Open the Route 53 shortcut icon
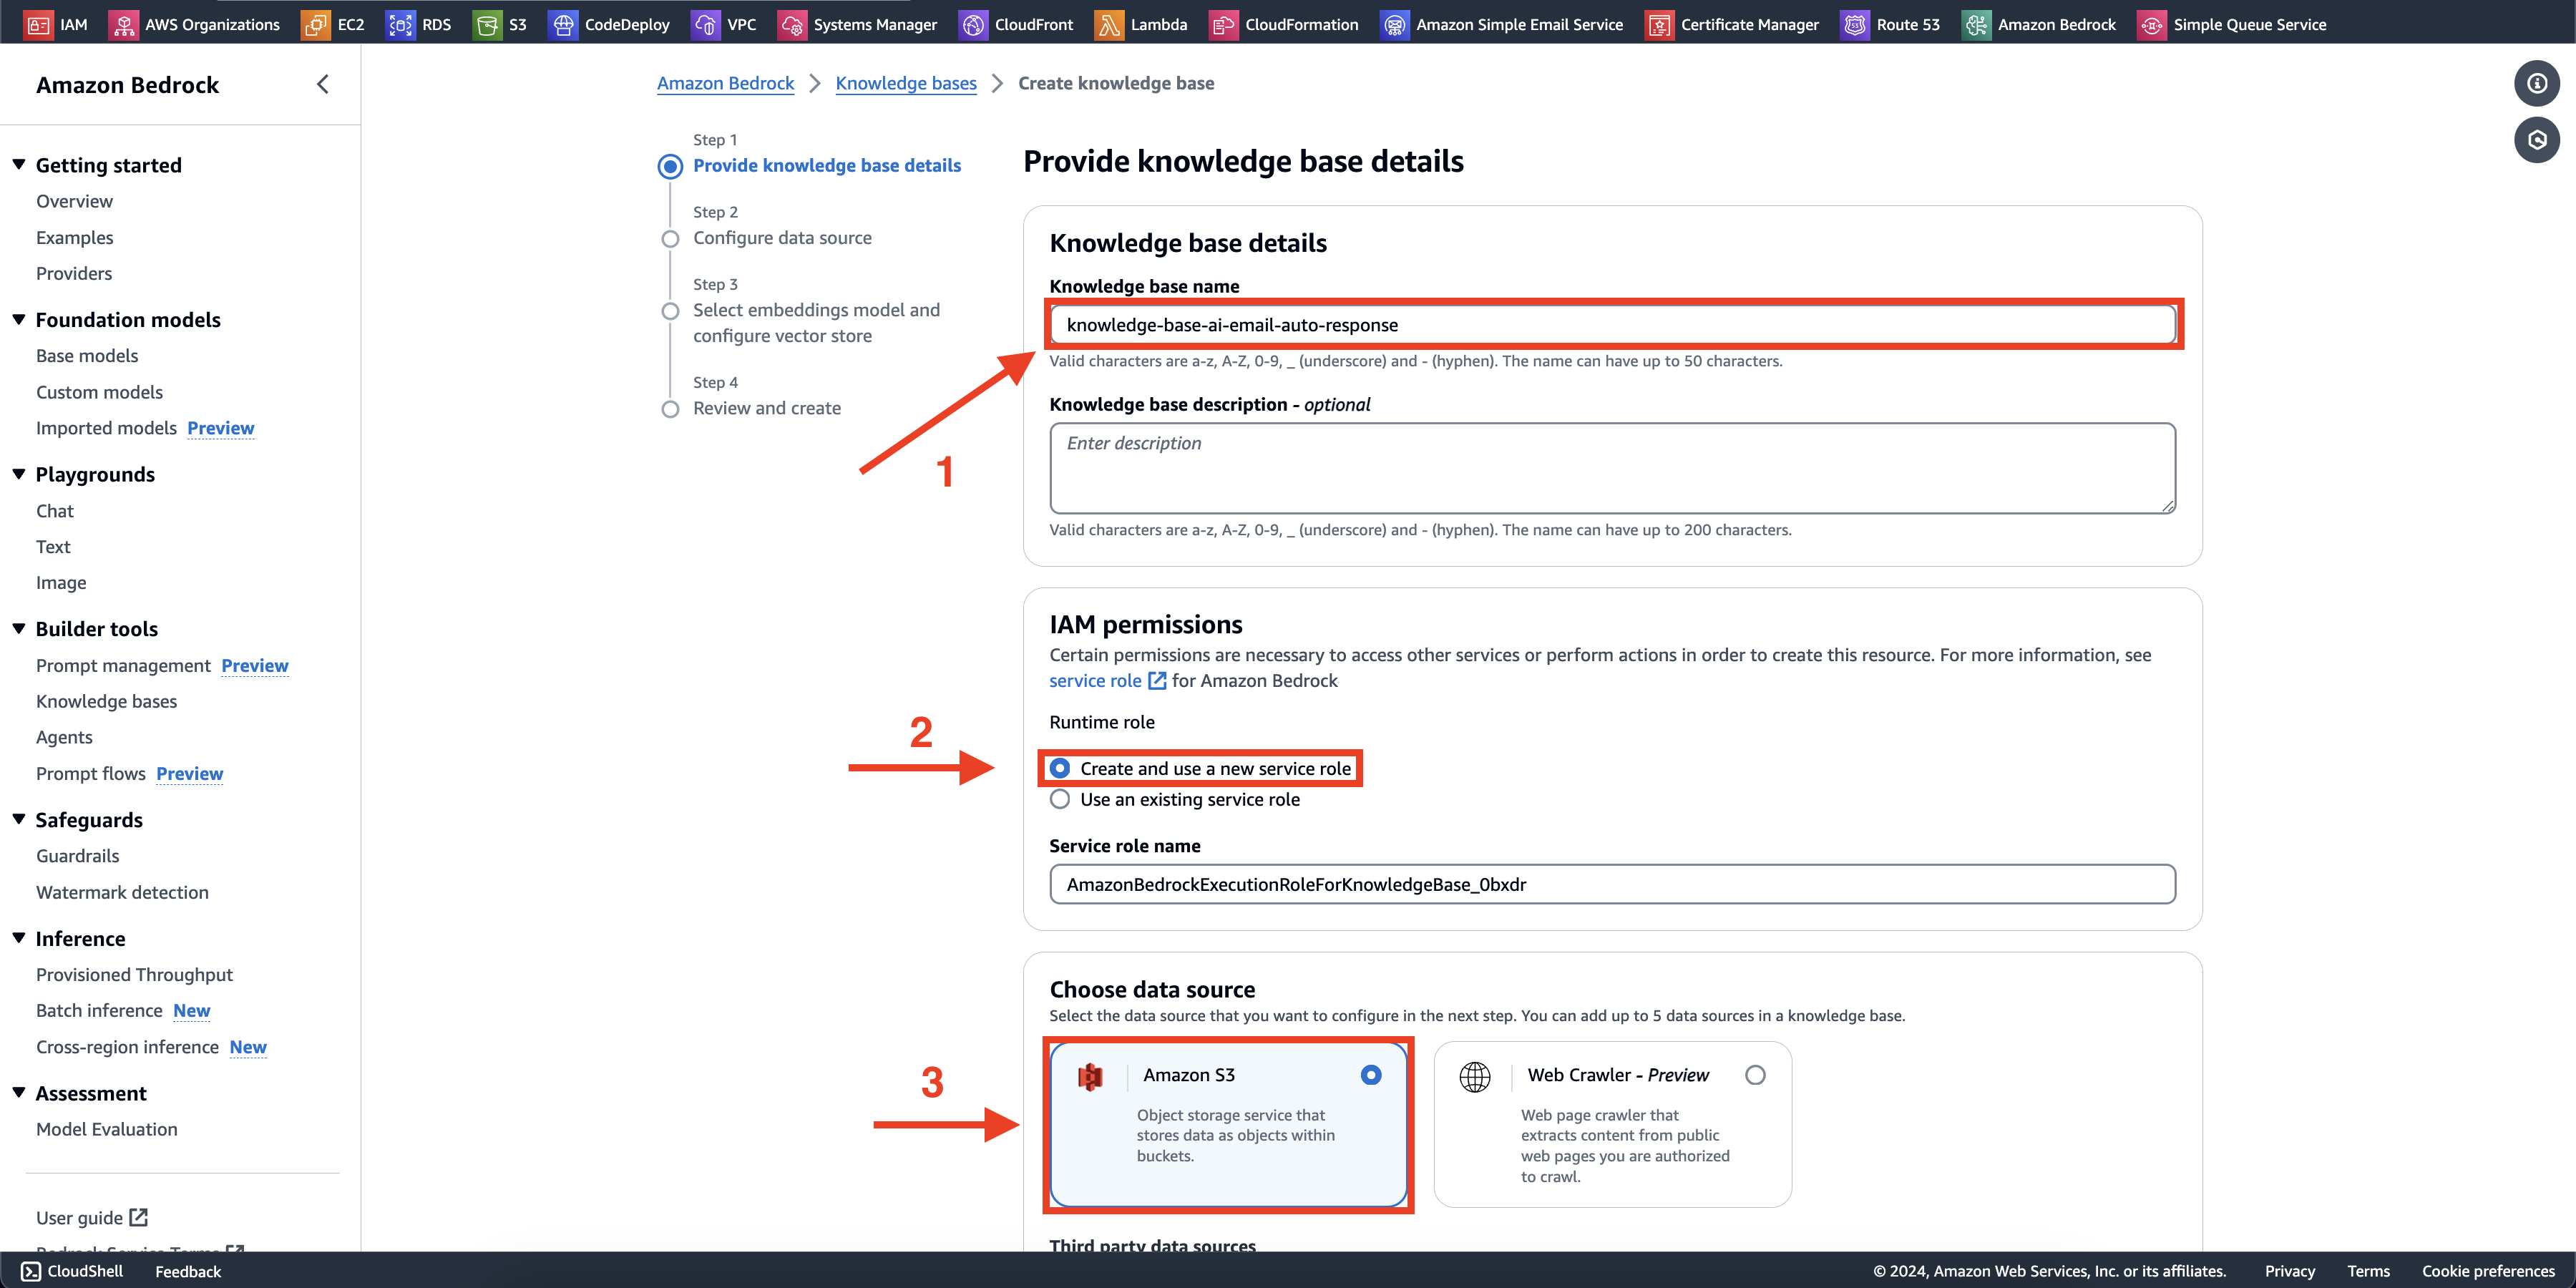Viewport: 2576px width, 1288px height. pyautogui.click(x=1854, y=24)
